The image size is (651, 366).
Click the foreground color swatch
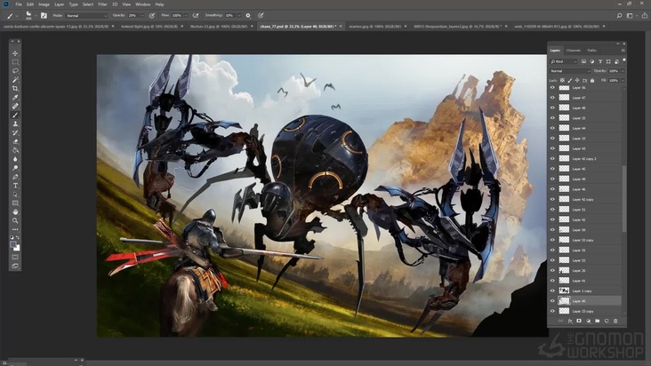[x=13, y=244]
